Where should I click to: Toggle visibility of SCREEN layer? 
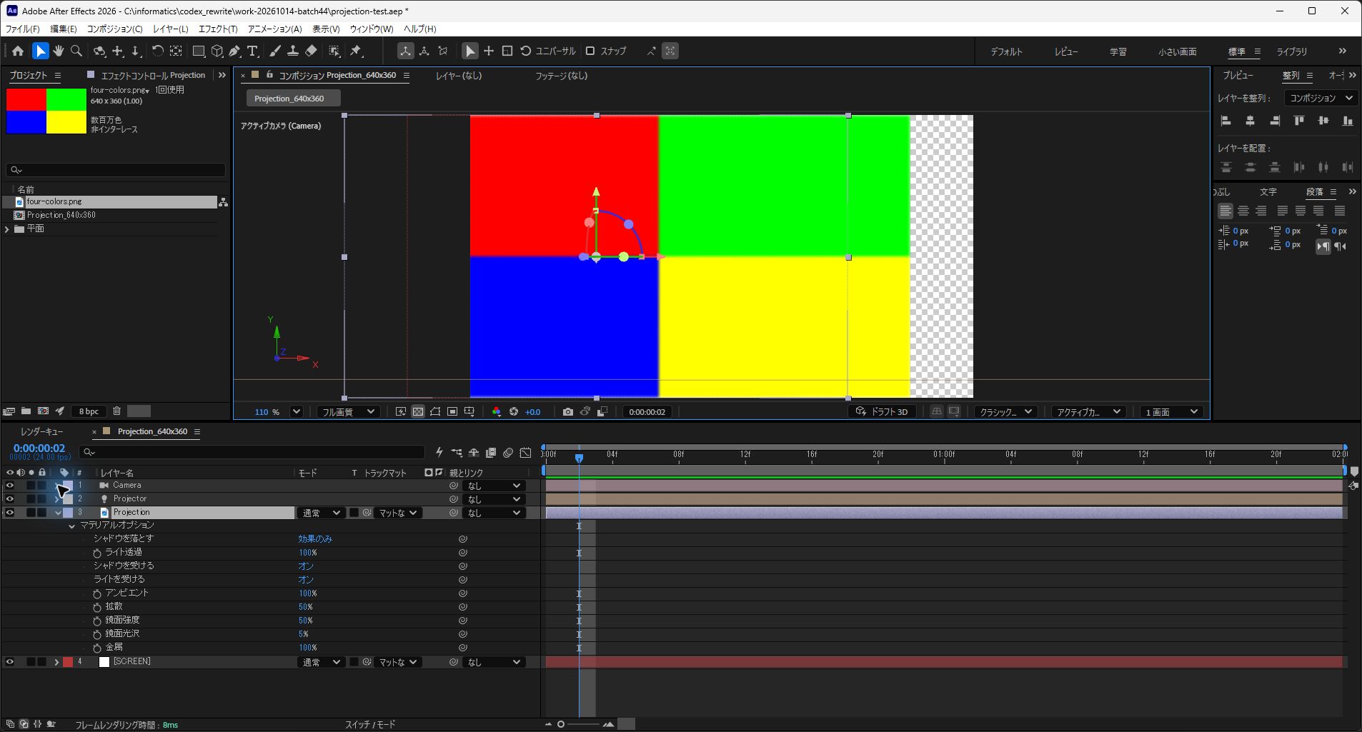click(10, 662)
